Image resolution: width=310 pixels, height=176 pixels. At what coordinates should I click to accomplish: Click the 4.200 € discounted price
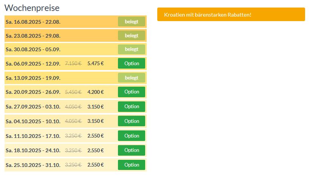[x=95, y=92]
